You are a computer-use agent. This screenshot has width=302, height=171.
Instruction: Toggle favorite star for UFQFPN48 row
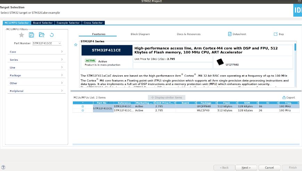coord(83,106)
